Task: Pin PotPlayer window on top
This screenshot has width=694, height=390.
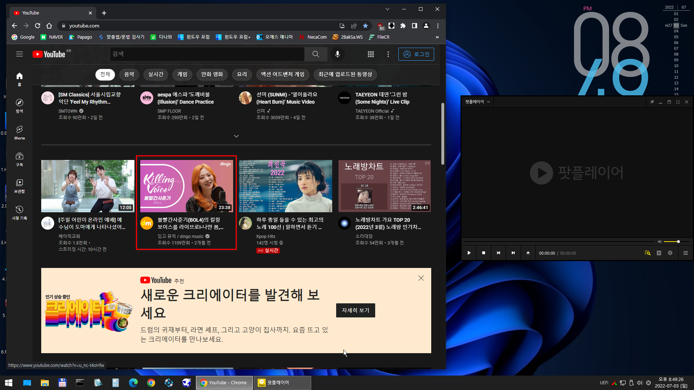Action: pos(652,102)
